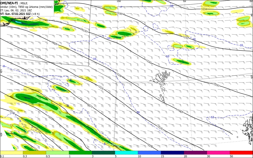Viewport: 253px width, 158px height.
Task: Click the 1034 isobar label
Action: (x=204, y=9)
